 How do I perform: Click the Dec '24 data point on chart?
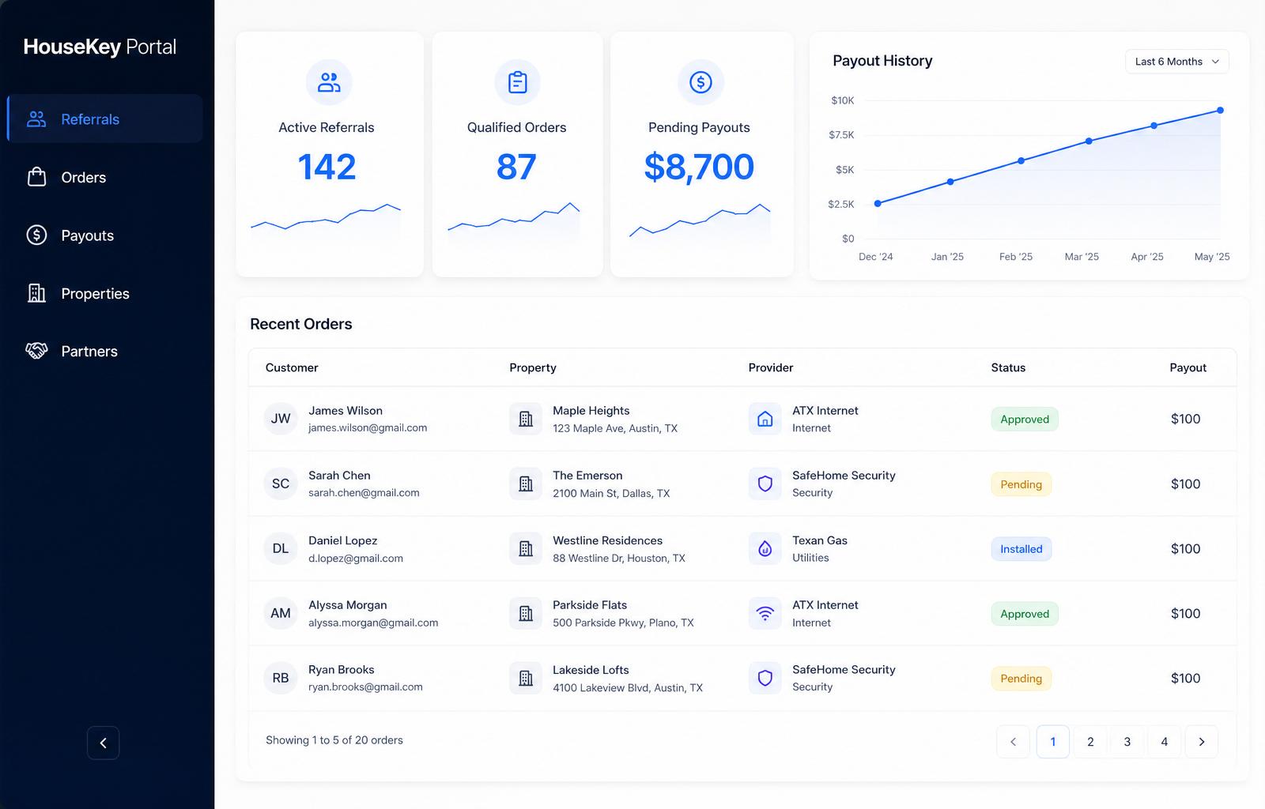pyautogui.click(x=878, y=204)
